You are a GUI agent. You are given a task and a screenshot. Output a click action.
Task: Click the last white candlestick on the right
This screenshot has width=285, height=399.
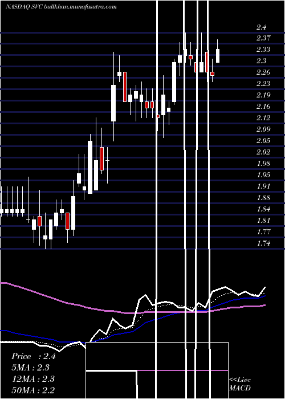tap(218, 56)
